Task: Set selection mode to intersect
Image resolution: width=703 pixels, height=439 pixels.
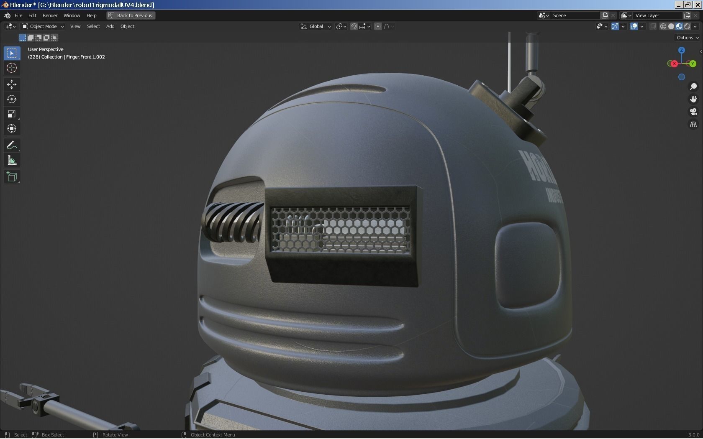Action: click(x=54, y=38)
